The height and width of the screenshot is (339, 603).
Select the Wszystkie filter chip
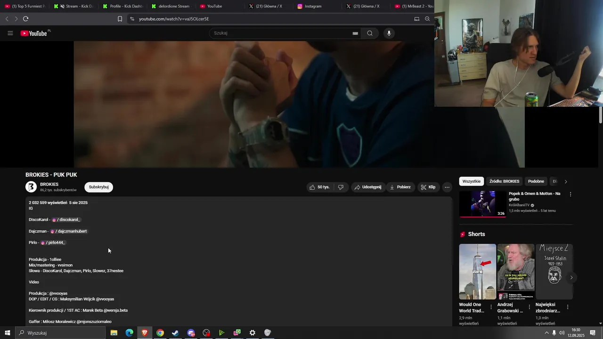[472, 181]
